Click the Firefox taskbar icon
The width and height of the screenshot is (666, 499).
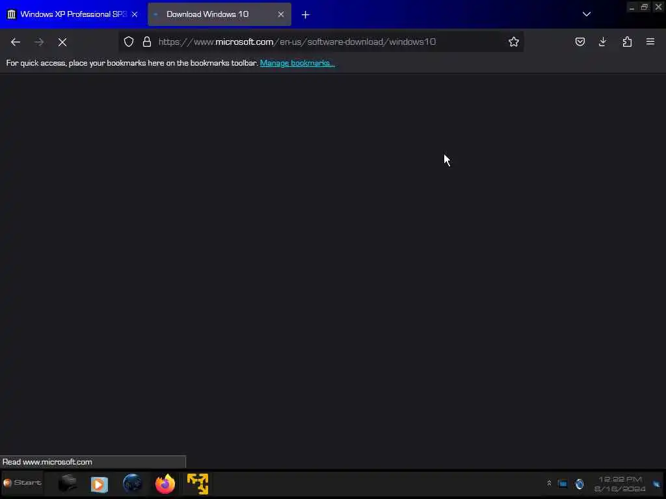pyautogui.click(x=165, y=483)
